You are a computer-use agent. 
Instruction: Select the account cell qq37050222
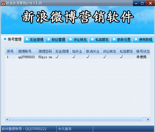(27, 57)
